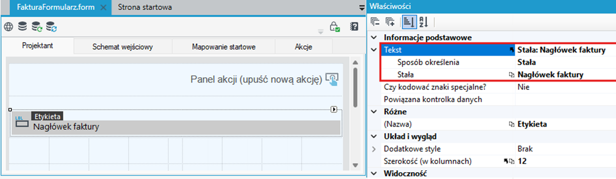
Task: Click the plain database stack icon
Action: click(x=22, y=26)
